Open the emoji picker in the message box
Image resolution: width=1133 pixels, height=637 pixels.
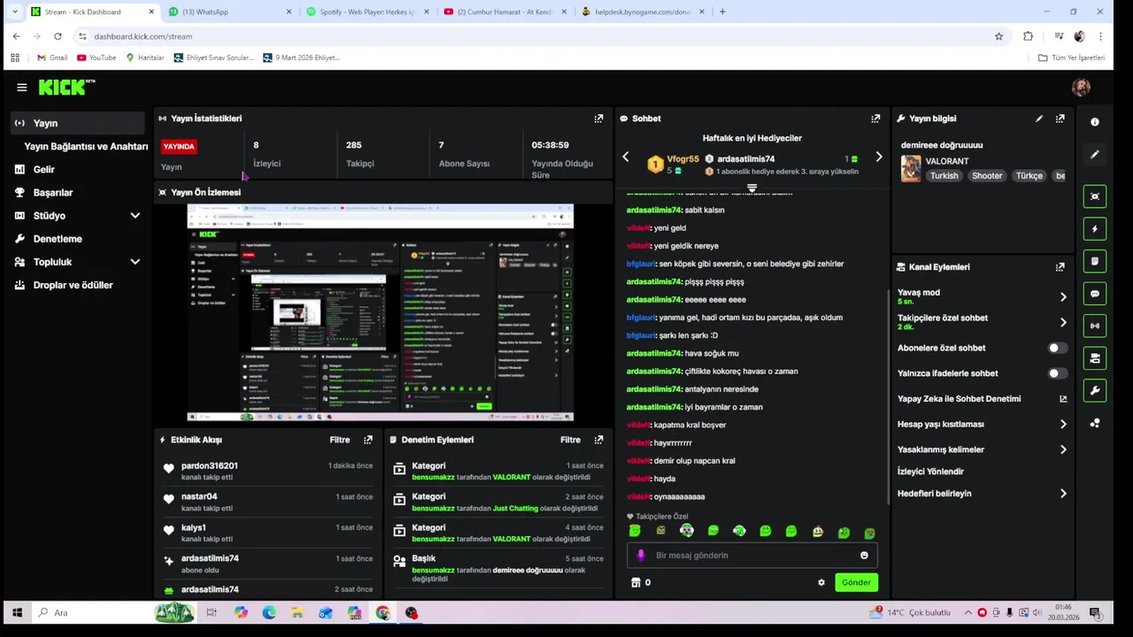pos(864,556)
